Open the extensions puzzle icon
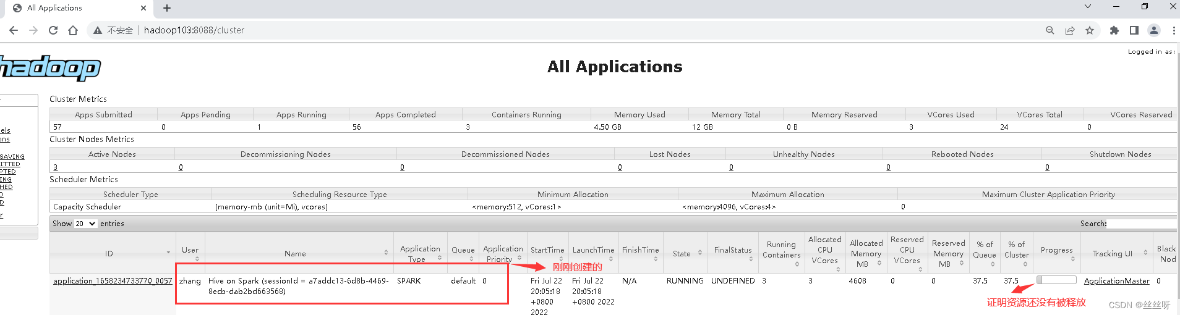 click(x=1114, y=30)
